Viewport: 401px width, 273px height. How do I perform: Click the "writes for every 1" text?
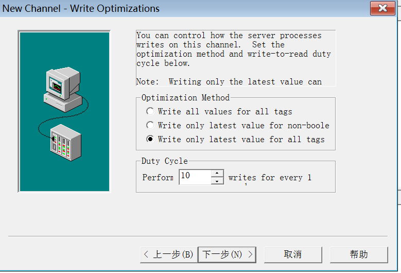pos(270,178)
